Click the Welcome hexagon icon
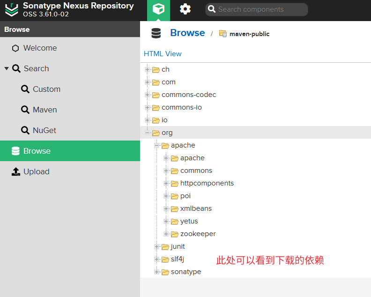Screen dimensions: 371x297 15,48
